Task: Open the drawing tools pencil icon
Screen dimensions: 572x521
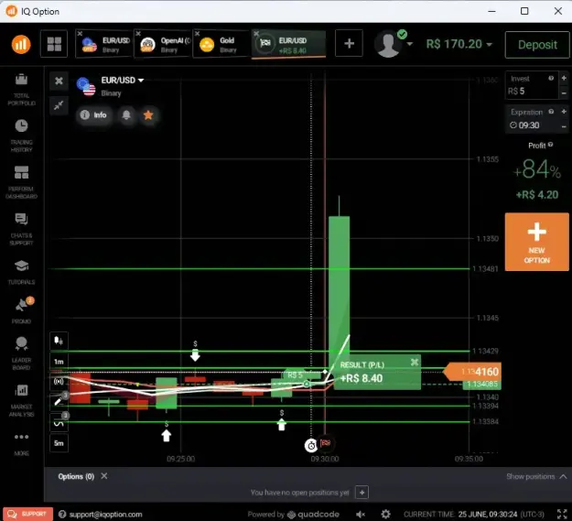Action: coord(59,402)
